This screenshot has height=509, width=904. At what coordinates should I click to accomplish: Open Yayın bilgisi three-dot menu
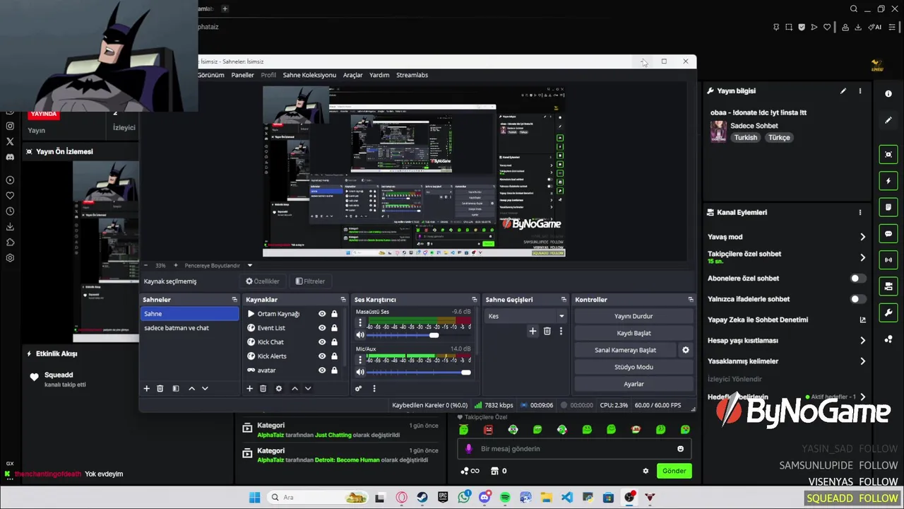(860, 91)
